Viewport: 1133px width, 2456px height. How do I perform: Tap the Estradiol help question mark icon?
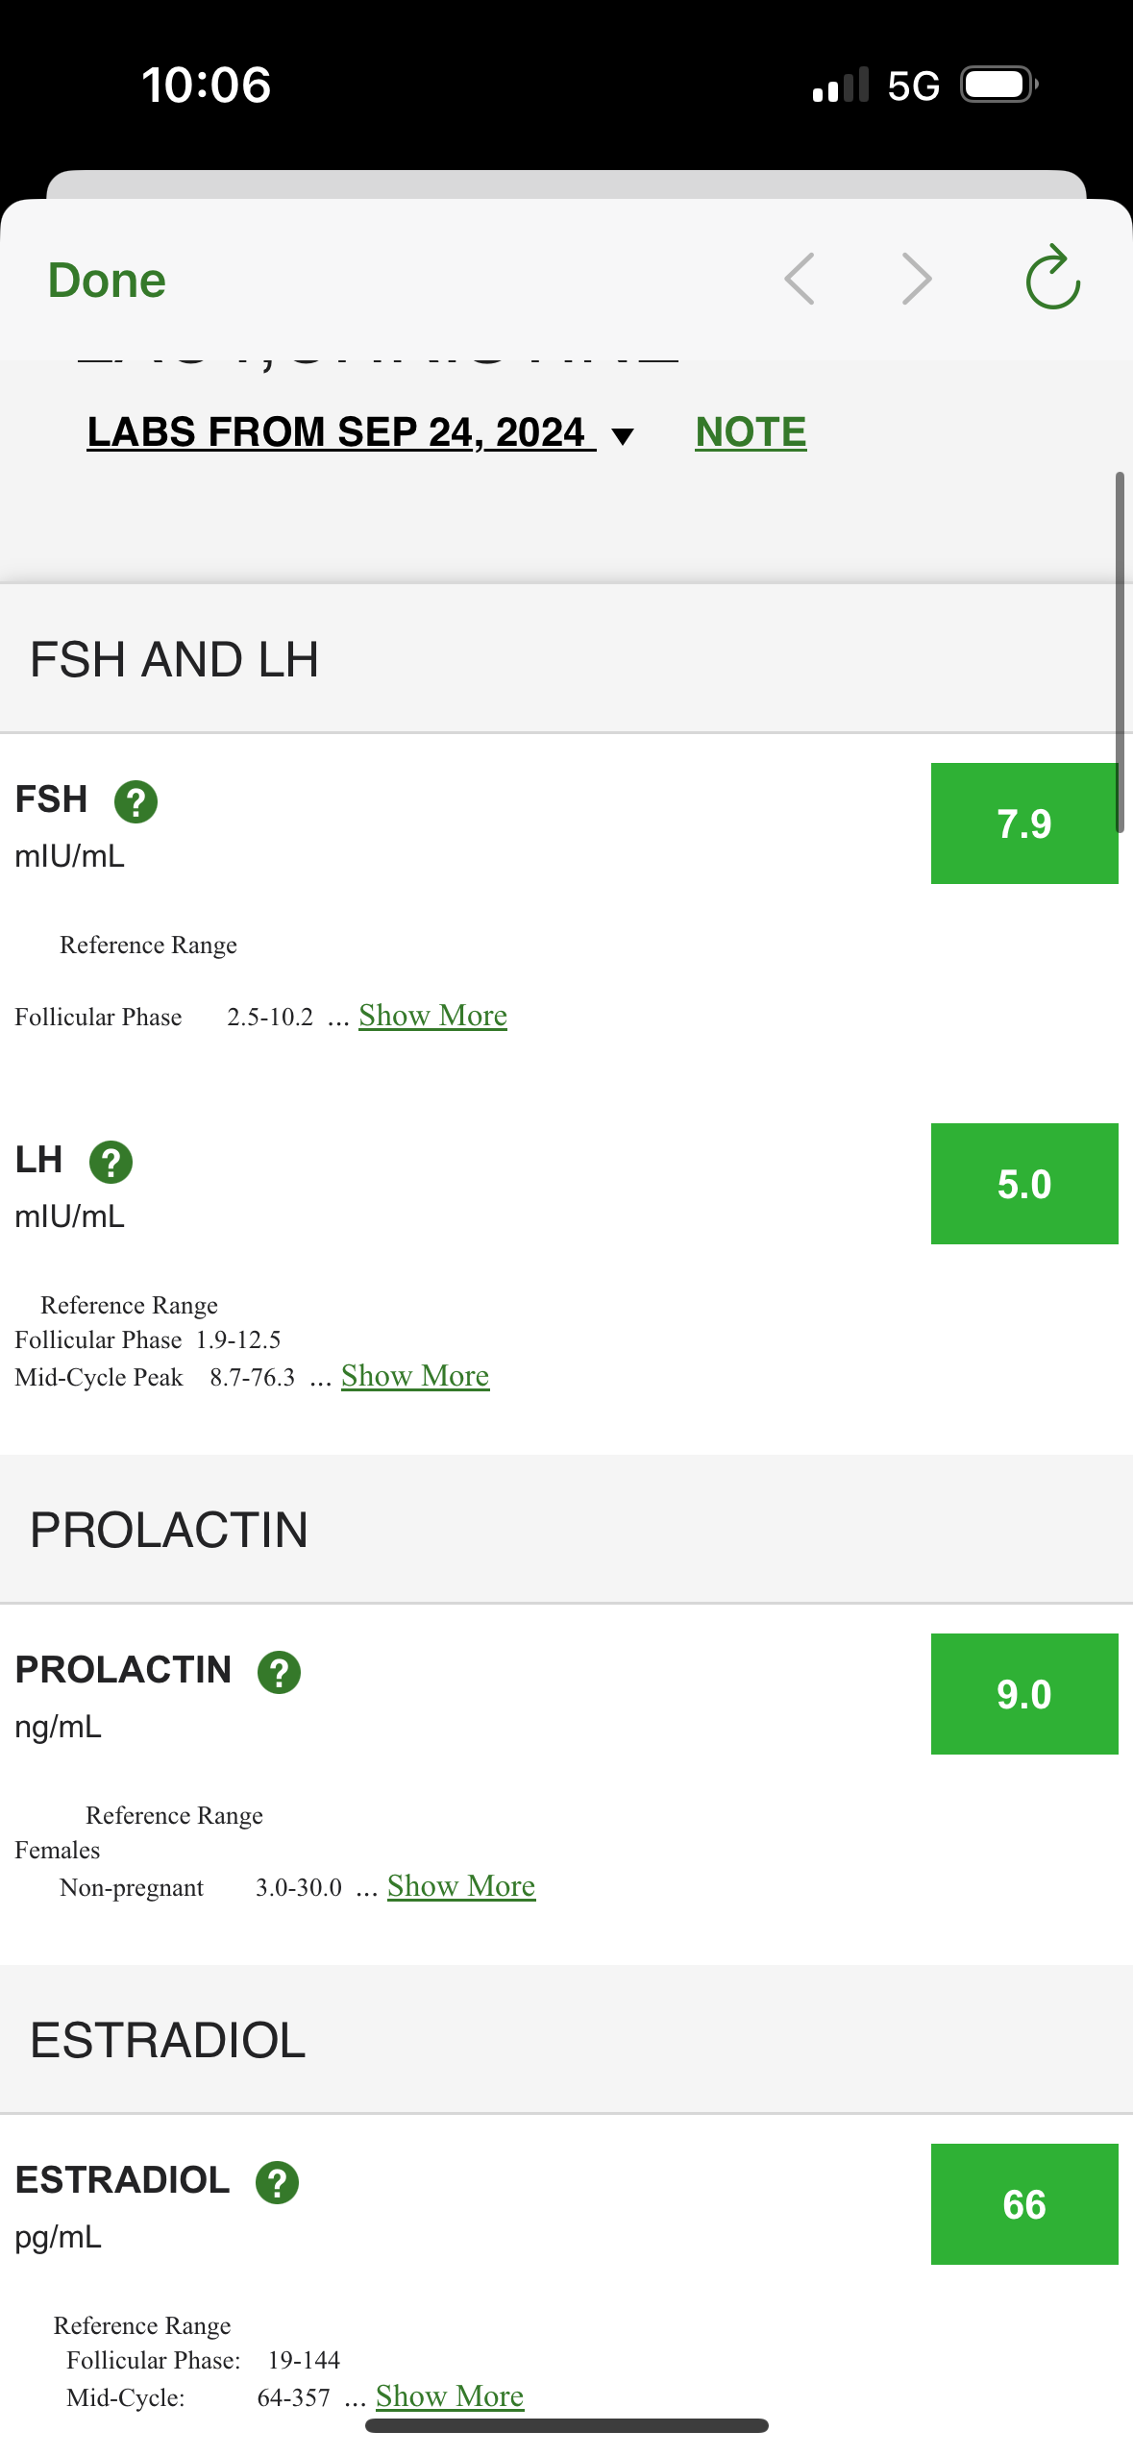coord(277,2182)
